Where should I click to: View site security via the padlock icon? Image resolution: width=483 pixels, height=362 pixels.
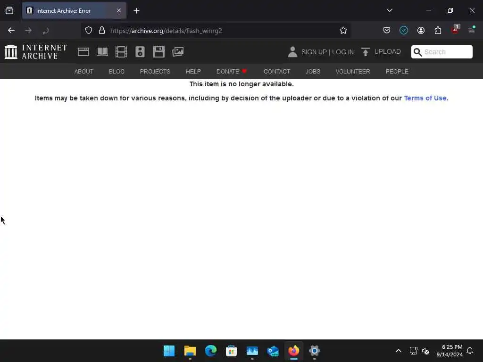(x=102, y=31)
